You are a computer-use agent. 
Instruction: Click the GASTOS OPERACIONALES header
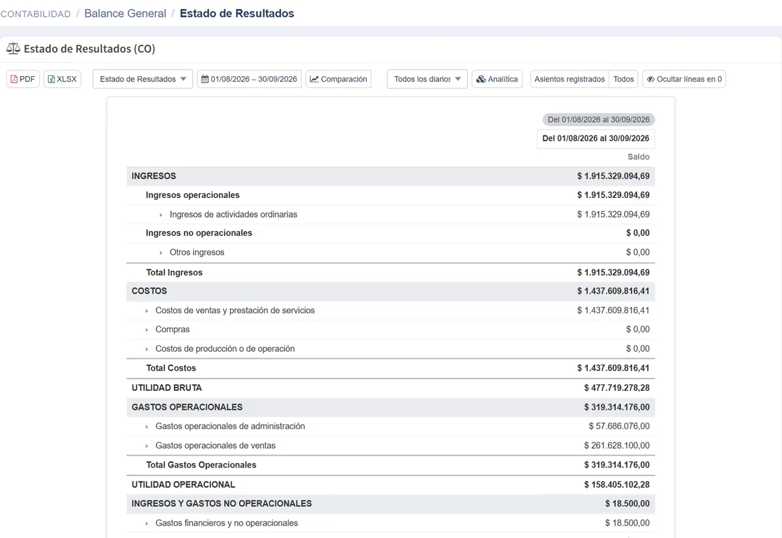(x=390, y=407)
